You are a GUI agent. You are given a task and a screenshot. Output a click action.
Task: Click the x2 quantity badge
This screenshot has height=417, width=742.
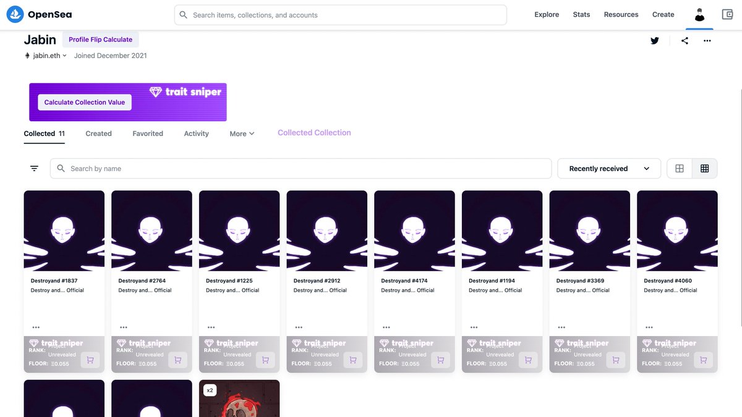(x=210, y=390)
